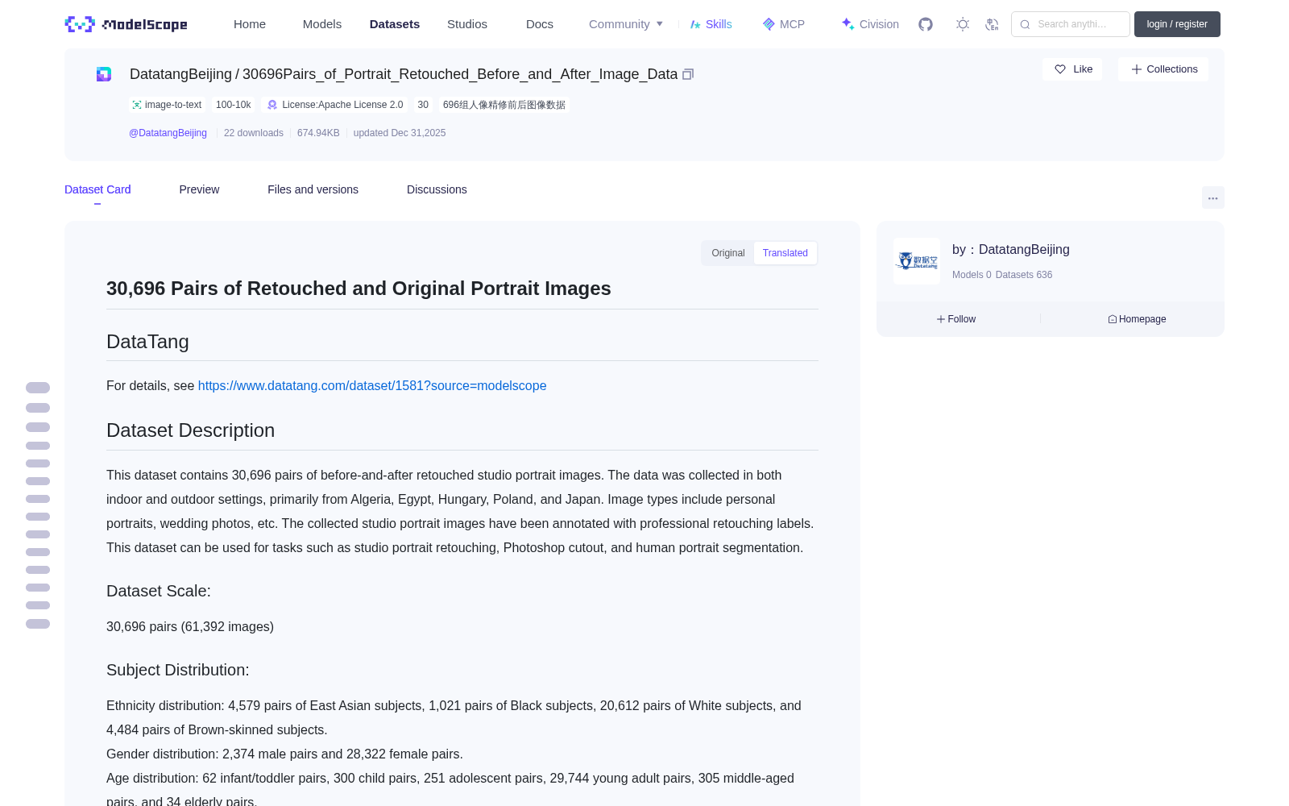The width and height of the screenshot is (1289, 806).
Task: Go to the Home page
Action: pyautogui.click(x=250, y=24)
